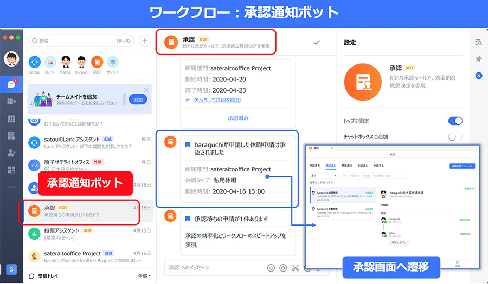488x284 pixels.
Task: Select the 承認 BOT chat in the list
Action: (89, 211)
